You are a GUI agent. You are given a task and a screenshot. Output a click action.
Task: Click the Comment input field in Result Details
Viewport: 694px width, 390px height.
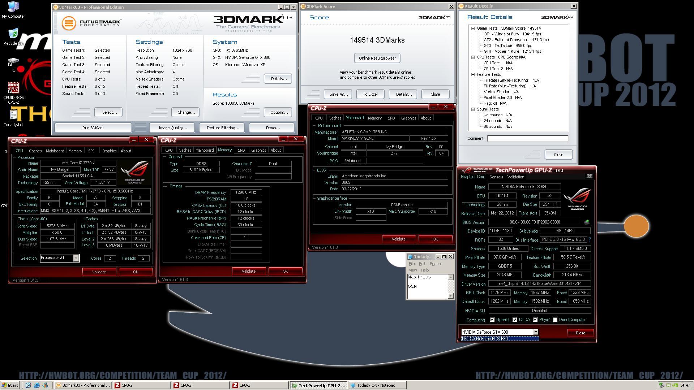point(528,138)
